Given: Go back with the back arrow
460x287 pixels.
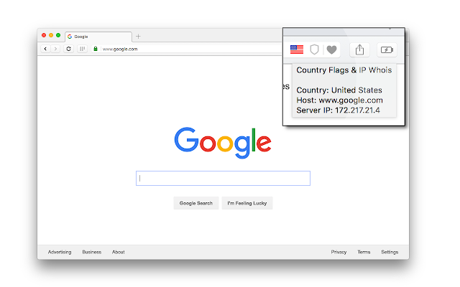Looking at the screenshot, I should 45,49.
